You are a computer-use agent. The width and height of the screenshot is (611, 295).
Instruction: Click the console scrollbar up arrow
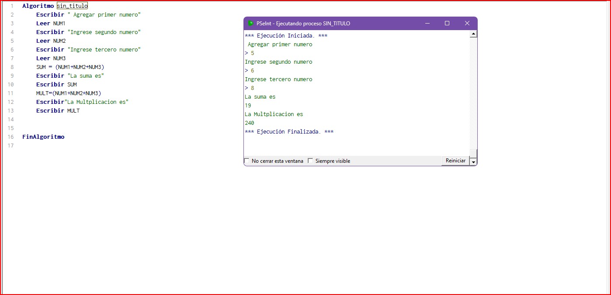coord(473,34)
